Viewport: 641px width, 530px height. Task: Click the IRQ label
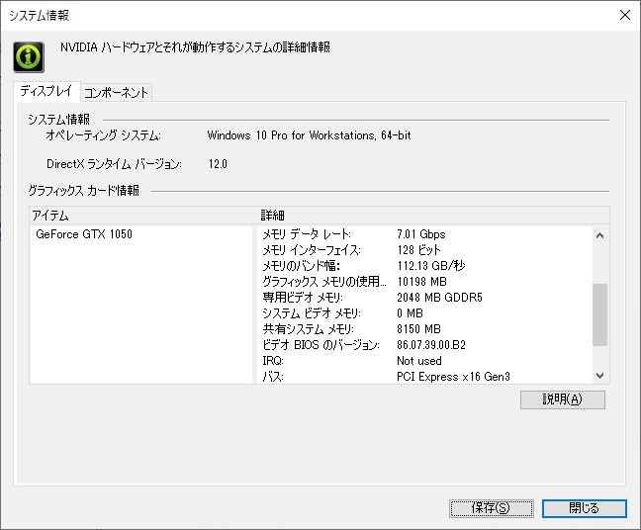(x=273, y=361)
